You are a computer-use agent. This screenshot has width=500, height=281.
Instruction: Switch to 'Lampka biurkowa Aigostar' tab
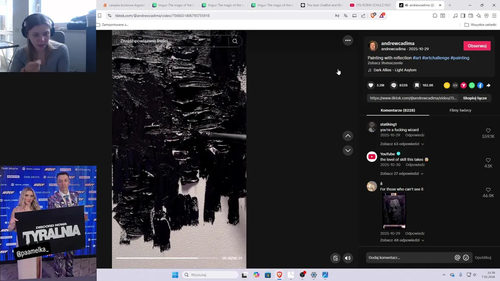tap(124, 5)
